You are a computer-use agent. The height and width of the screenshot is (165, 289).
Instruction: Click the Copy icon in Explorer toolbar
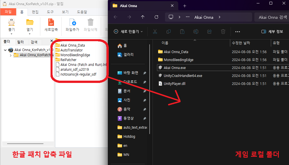[168, 32]
